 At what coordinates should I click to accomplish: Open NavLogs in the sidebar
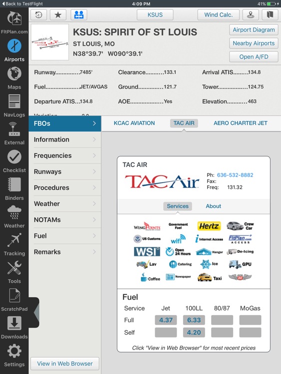14,106
